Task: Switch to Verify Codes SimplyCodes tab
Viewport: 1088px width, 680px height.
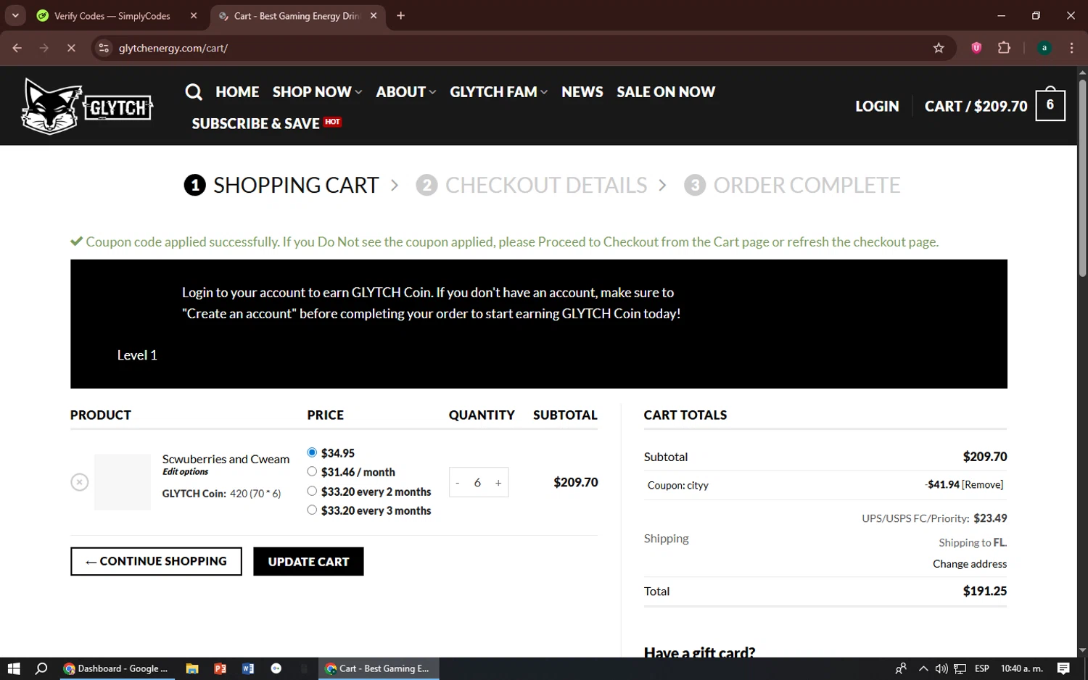Action: [112, 16]
